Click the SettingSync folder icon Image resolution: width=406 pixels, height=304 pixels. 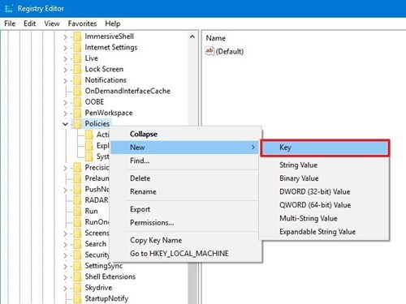pos(77,266)
